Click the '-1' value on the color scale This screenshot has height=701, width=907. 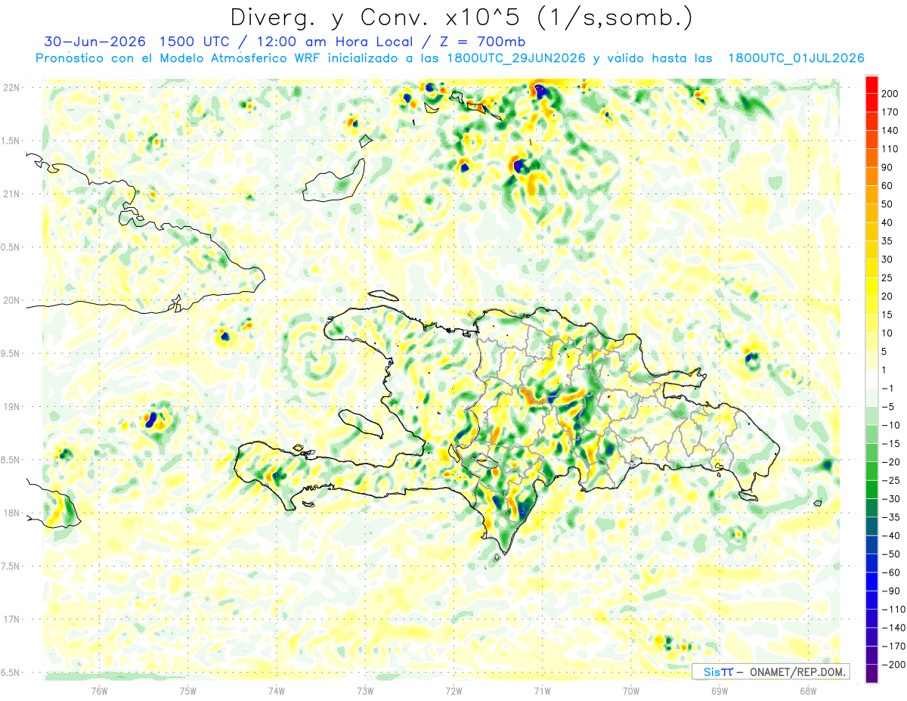888,388
